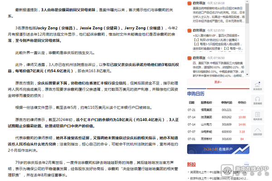
Task: Click the subscription price 10.88
Action: click(x=242, y=117)
